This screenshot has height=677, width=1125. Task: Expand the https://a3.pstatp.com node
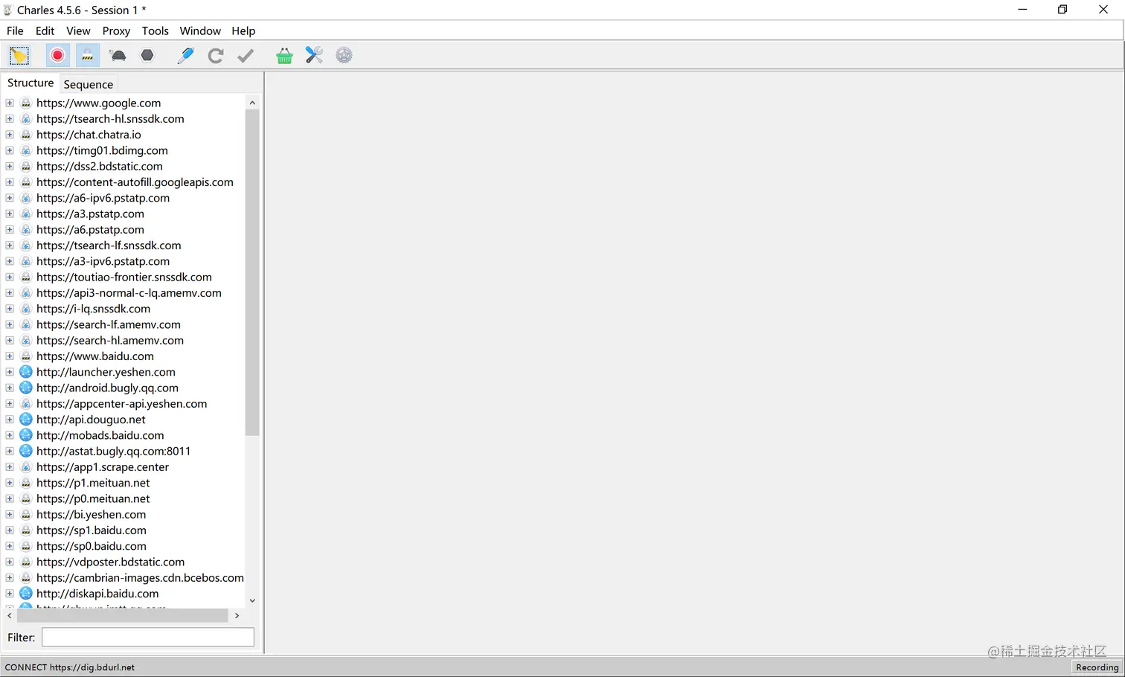(10, 214)
